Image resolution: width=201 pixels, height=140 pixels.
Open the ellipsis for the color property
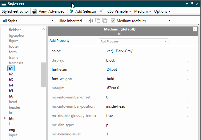[x=188, y=51]
